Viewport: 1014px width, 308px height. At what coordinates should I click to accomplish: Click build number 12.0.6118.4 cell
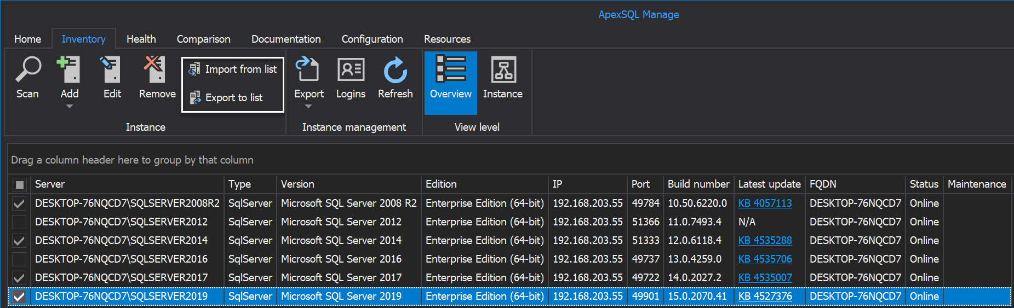click(698, 240)
